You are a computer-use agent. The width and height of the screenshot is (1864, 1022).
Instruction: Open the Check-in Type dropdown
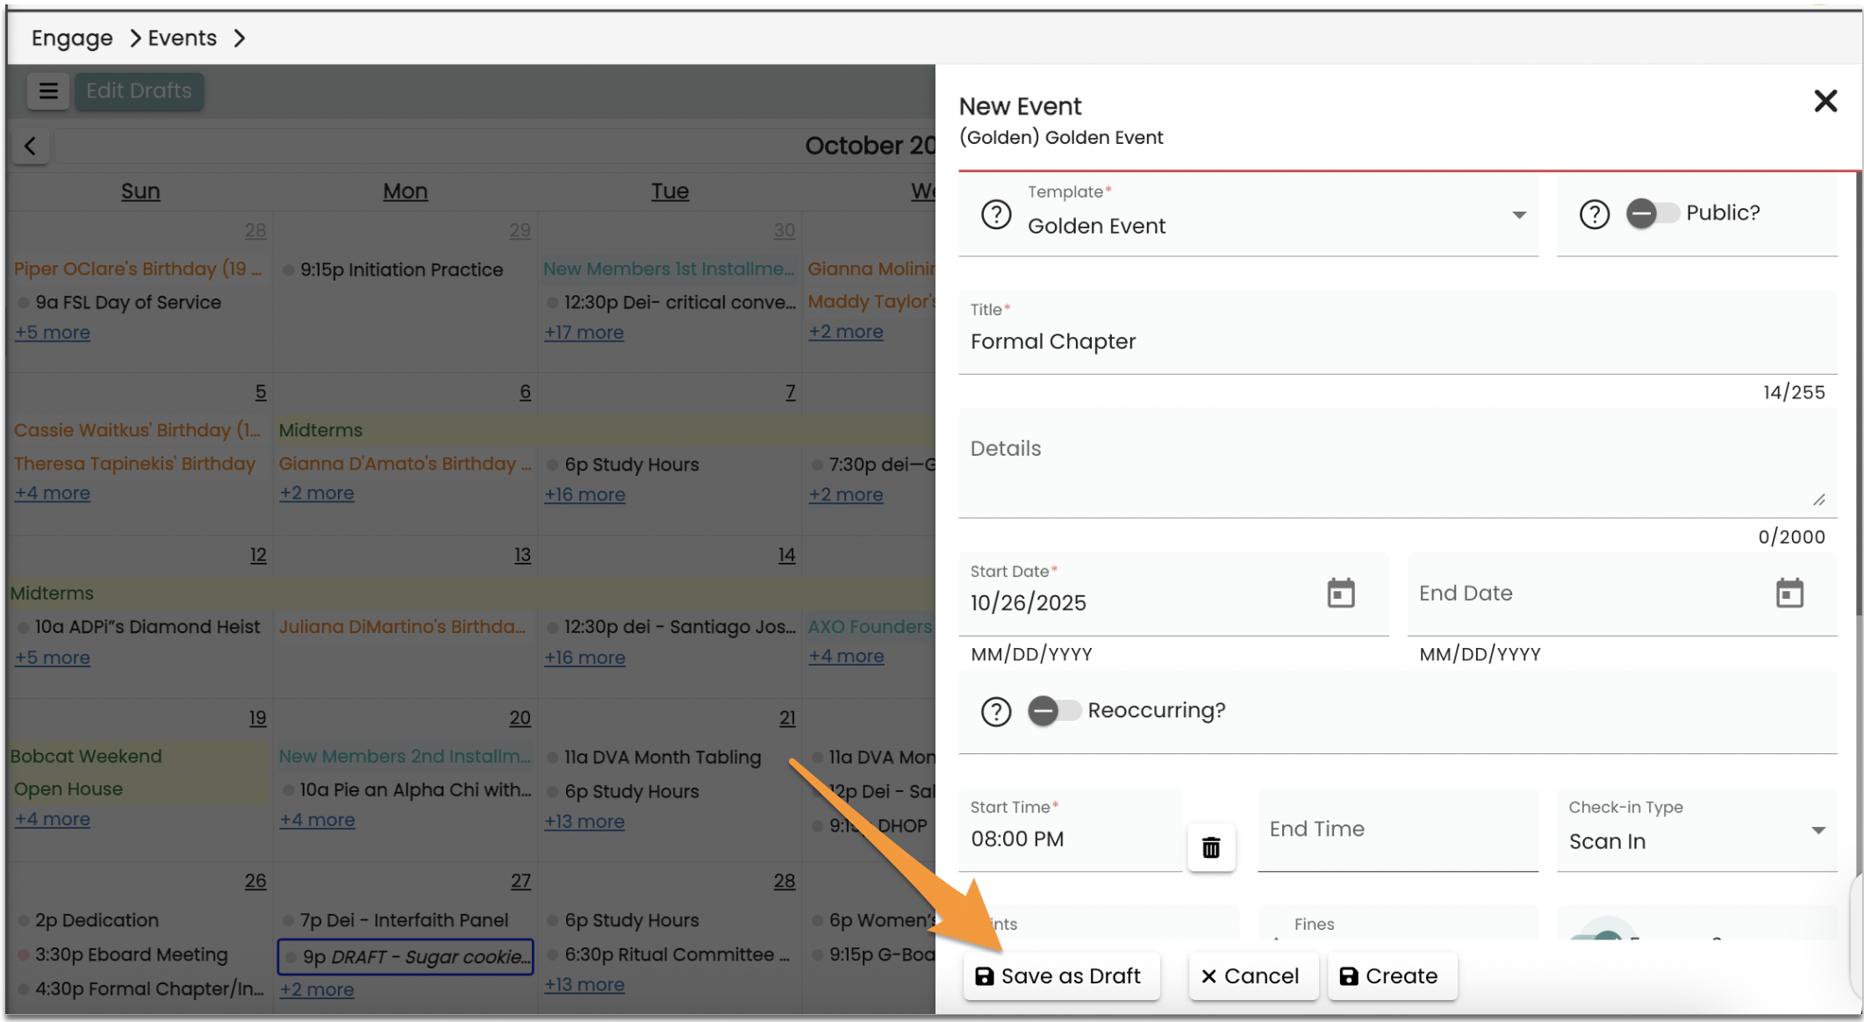point(1817,831)
